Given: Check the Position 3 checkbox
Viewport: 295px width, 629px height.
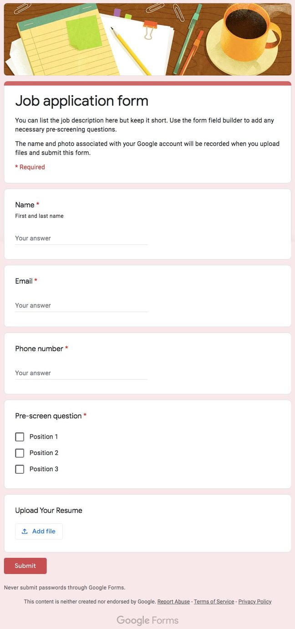Looking at the screenshot, I should tap(20, 469).
